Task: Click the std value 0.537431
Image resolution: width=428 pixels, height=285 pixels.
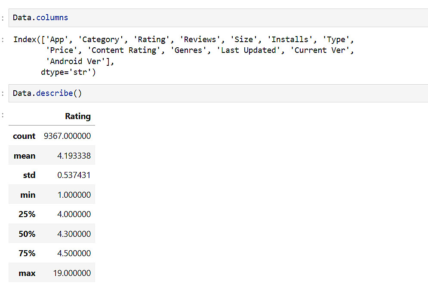Action: 74,175
